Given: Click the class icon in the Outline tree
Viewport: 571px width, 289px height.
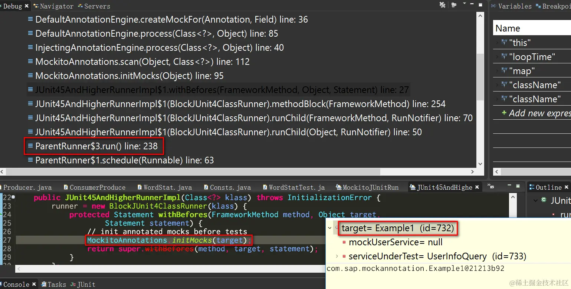Looking at the screenshot, I should coord(544,200).
